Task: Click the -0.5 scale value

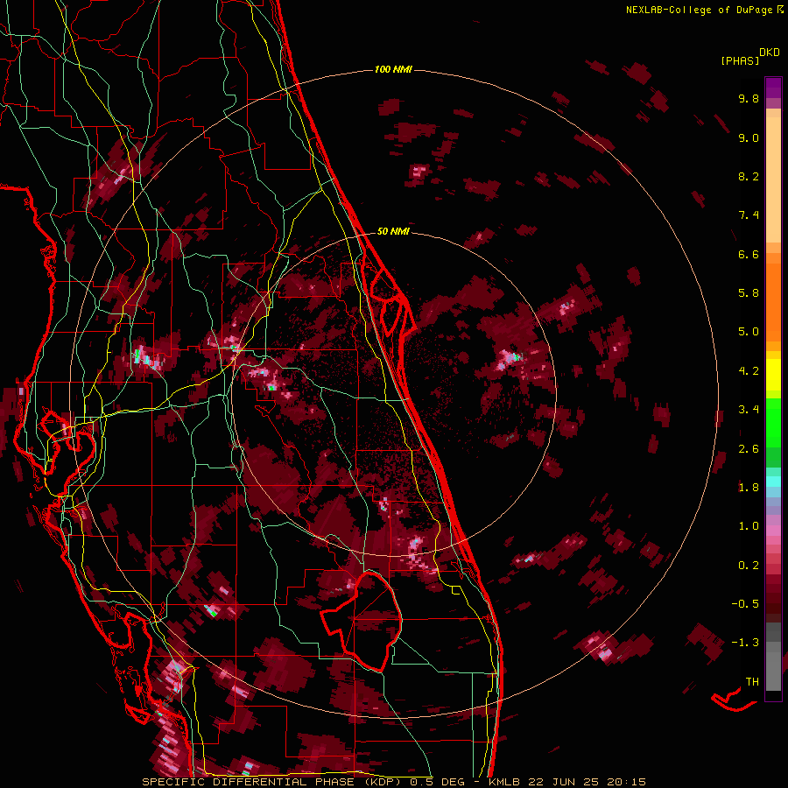Action: (x=745, y=604)
